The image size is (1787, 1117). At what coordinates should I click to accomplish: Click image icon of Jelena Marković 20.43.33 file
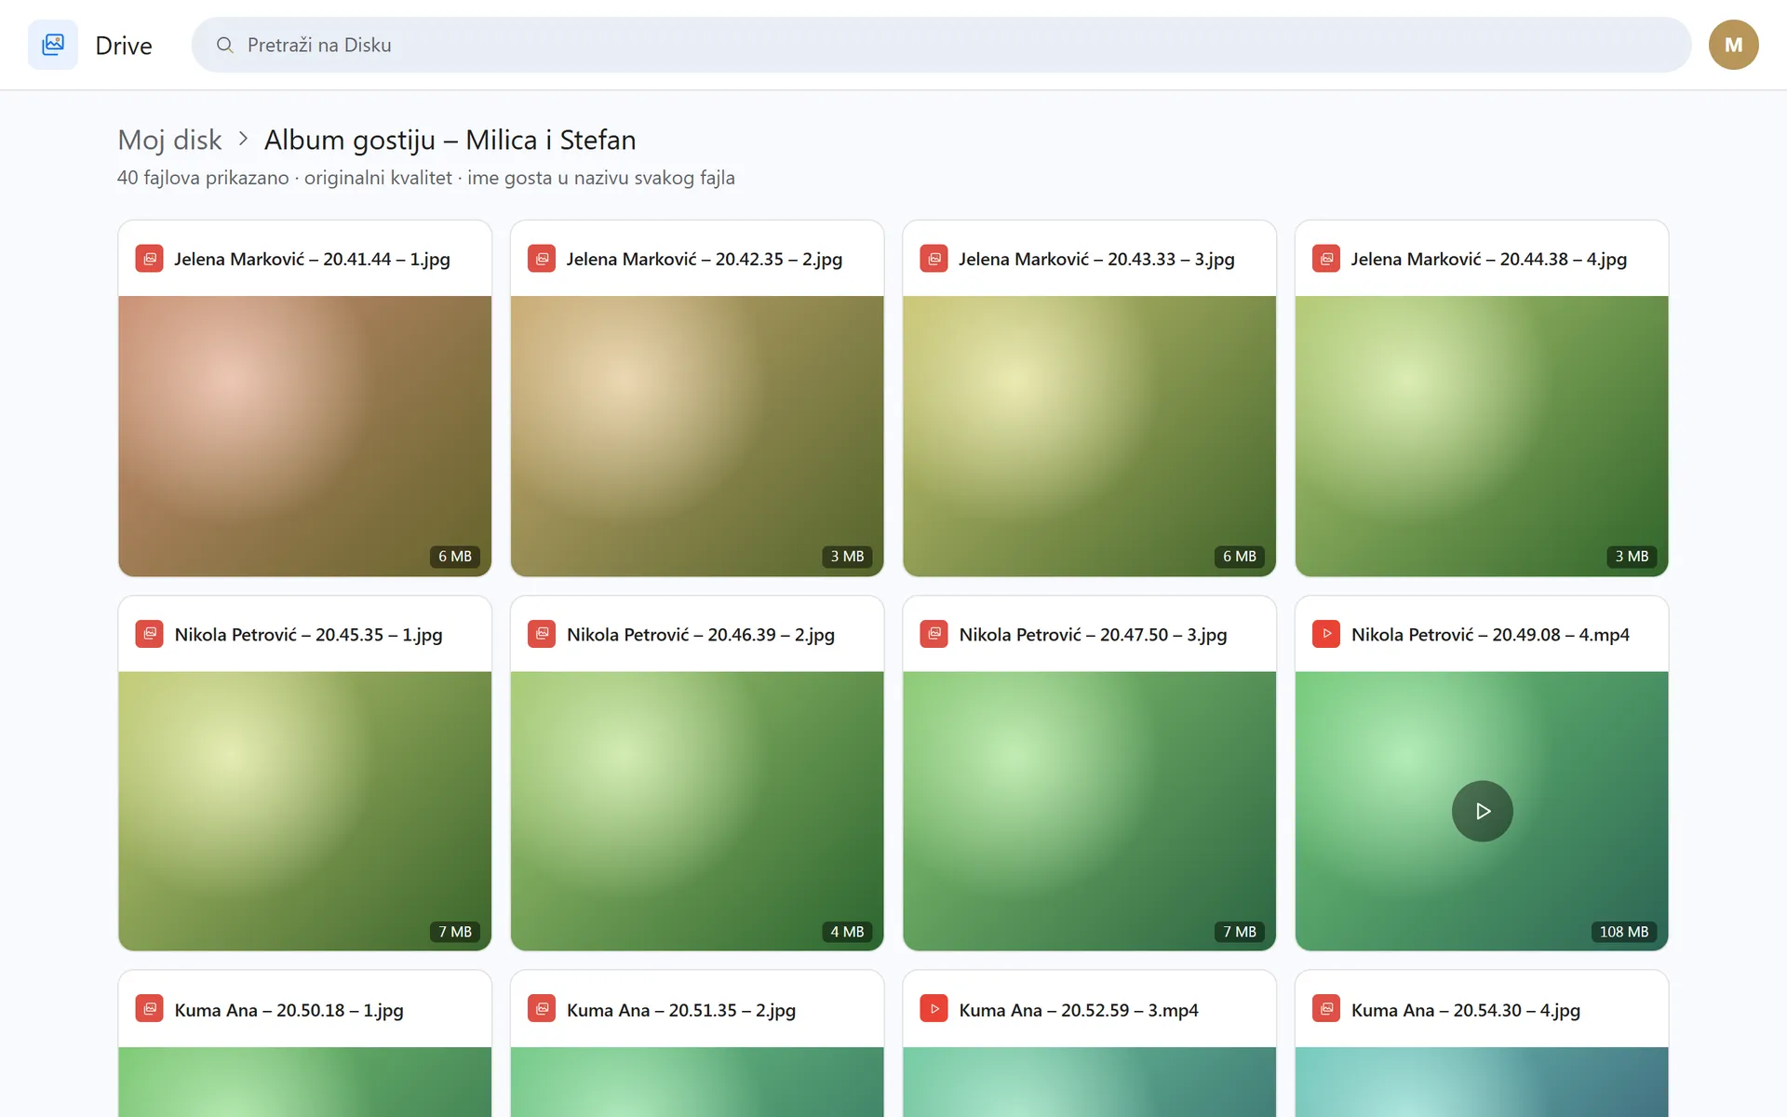(934, 259)
